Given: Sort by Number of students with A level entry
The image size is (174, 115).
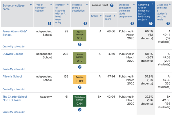Looking at the screenshot, I should [x=68, y=4].
